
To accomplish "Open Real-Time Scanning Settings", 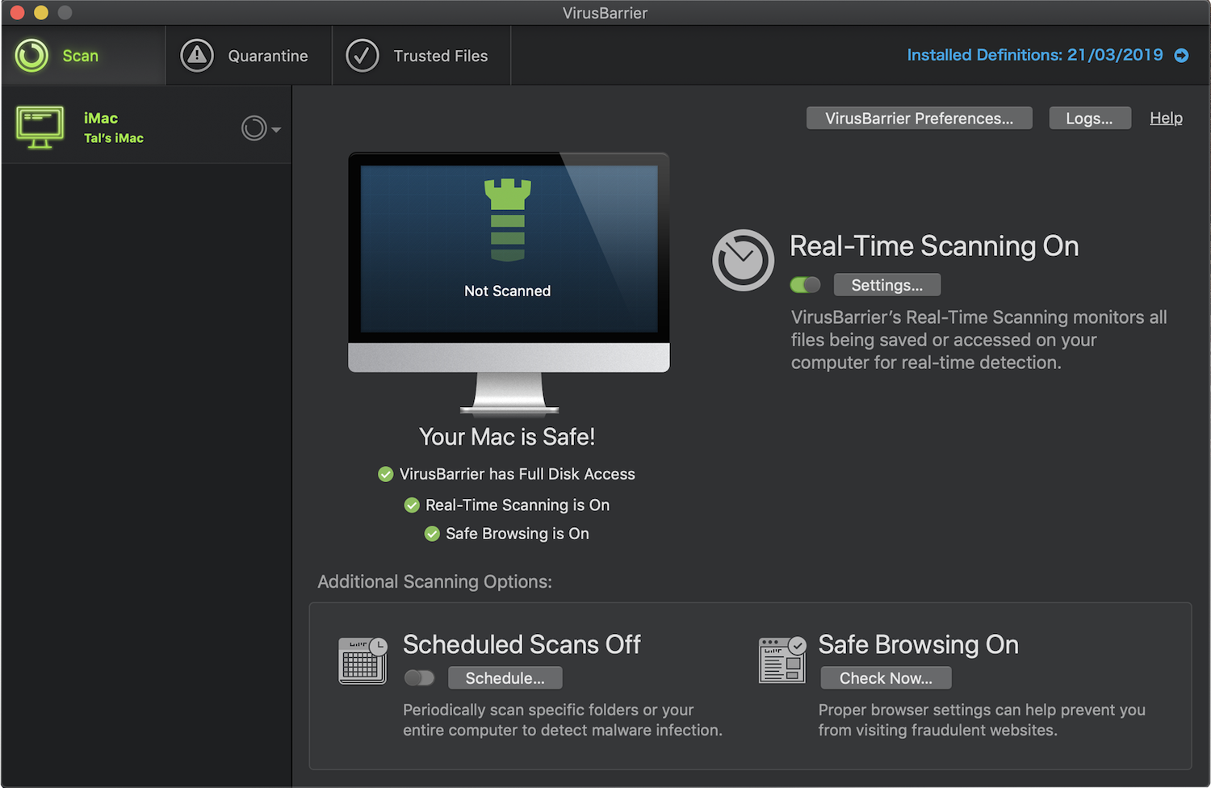I will coord(886,285).
